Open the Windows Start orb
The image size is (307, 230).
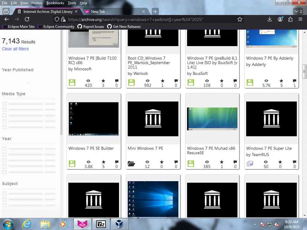coord(8,224)
